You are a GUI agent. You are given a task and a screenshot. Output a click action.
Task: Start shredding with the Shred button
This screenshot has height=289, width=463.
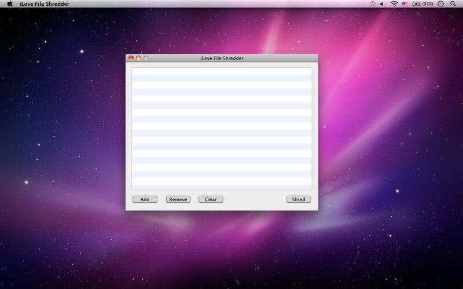299,199
